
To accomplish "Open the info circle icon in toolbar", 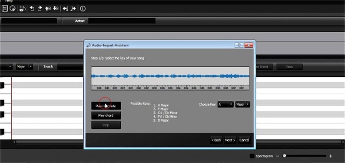I will (x=83, y=9).
